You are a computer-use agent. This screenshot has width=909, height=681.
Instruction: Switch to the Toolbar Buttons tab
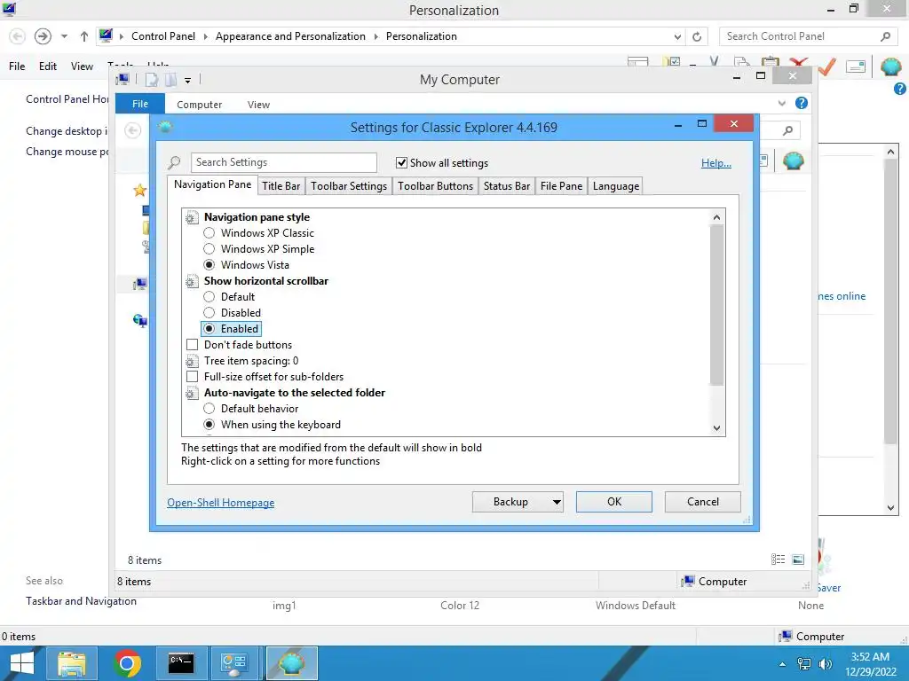pyautogui.click(x=435, y=186)
